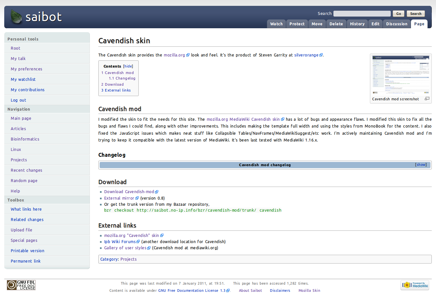The image size is (436, 296).
Task: Open Printable version
Action: click(x=27, y=251)
